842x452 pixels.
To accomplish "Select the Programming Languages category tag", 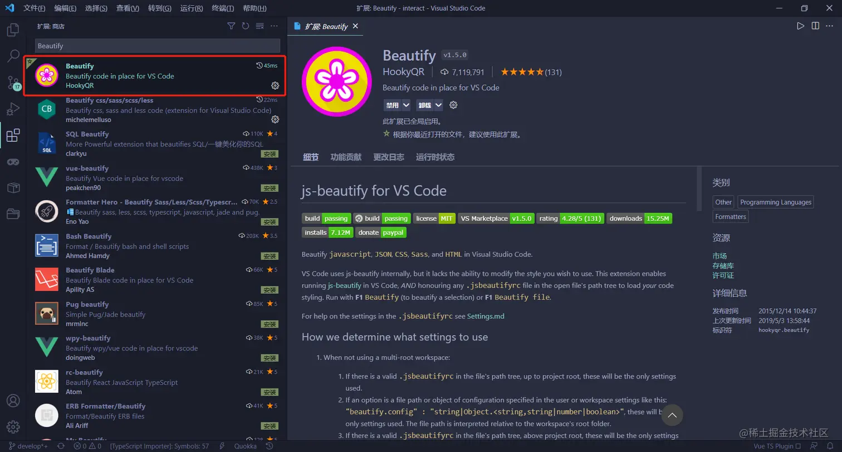I will click(776, 202).
